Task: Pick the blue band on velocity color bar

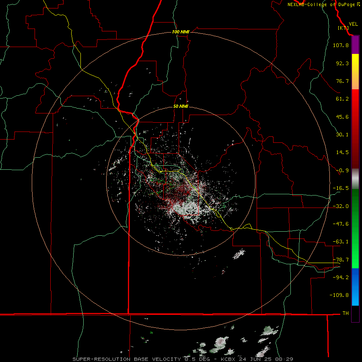Action: [x=355, y=287]
